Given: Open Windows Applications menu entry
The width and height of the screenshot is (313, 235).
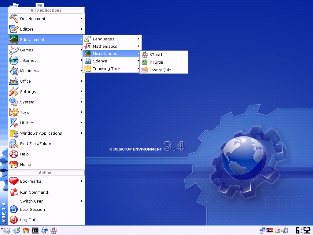Looking at the screenshot, I should [x=46, y=133].
